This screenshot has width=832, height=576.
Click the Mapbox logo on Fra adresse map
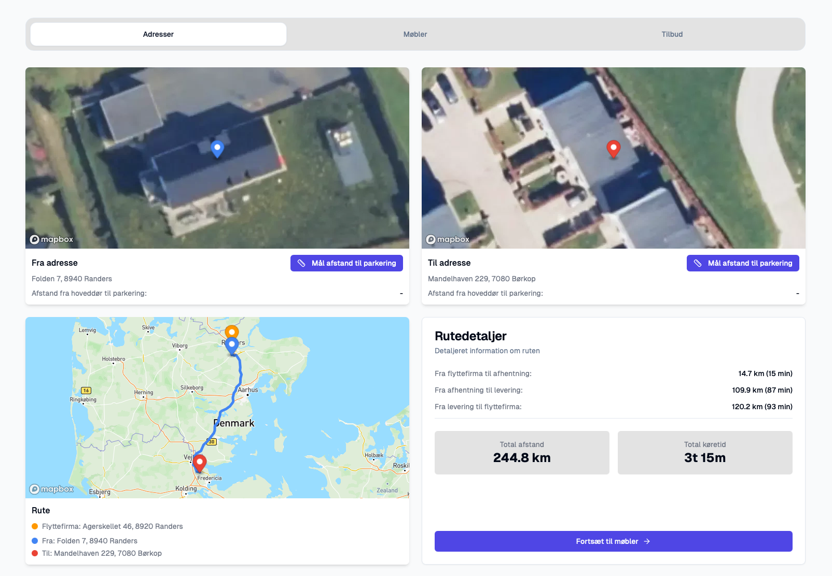coord(52,239)
